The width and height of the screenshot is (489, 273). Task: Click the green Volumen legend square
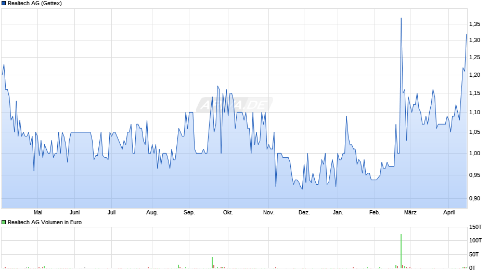(4, 222)
